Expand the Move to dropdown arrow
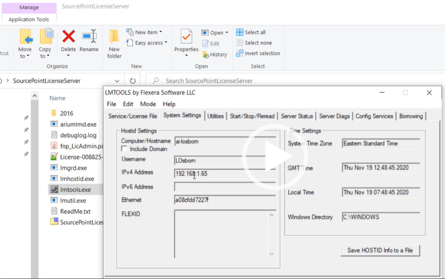 click(x=28, y=56)
